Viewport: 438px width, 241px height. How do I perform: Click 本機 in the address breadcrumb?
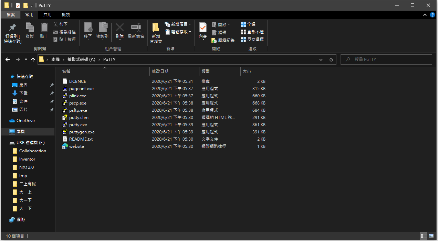point(55,59)
